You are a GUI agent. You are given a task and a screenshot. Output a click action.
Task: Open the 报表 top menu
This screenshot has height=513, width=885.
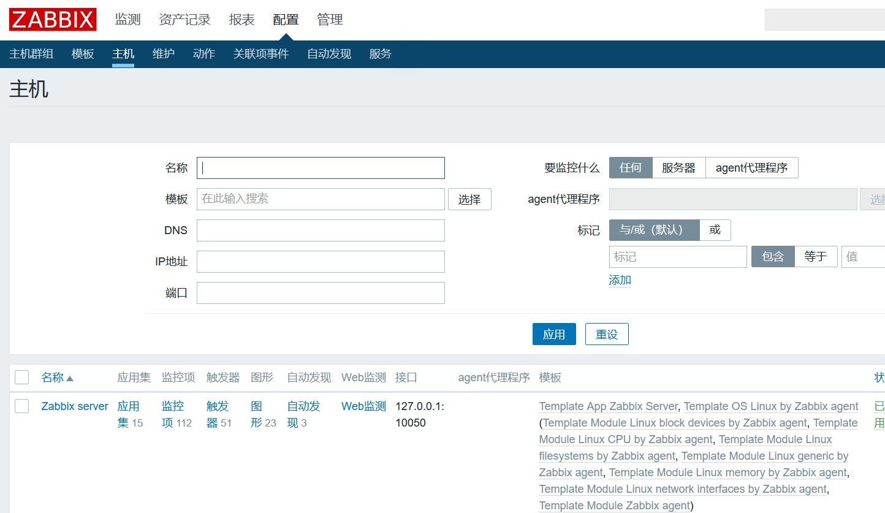pos(241,20)
